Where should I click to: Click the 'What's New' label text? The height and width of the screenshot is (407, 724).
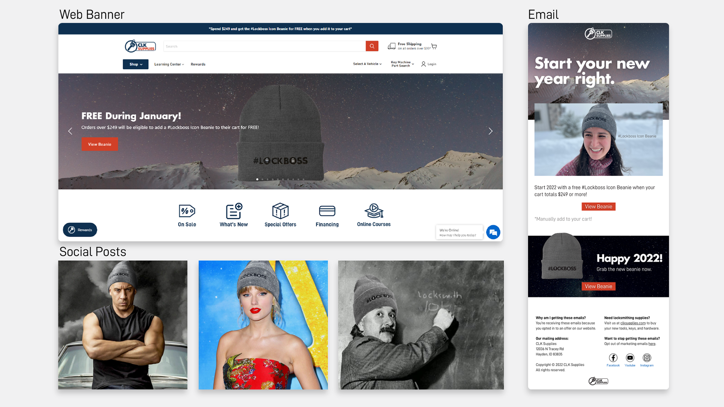tap(234, 225)
